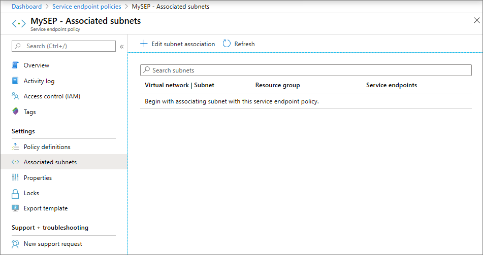Open the New support request page
Viewport: 483px width, 255px height.
point(53,244)
